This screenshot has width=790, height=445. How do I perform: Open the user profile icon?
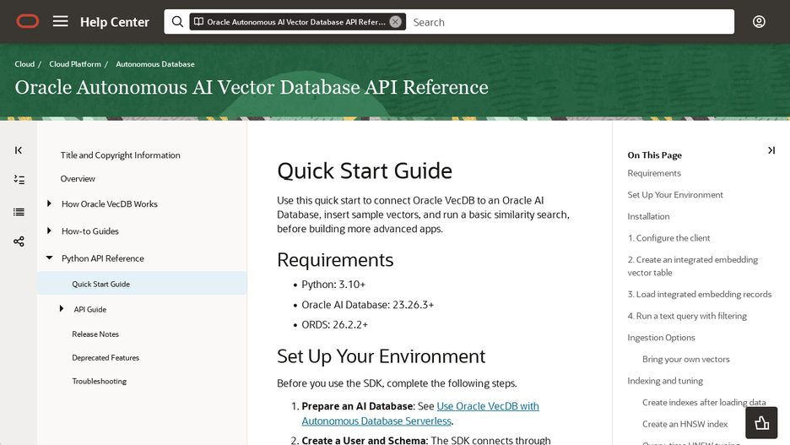[759, 22]
